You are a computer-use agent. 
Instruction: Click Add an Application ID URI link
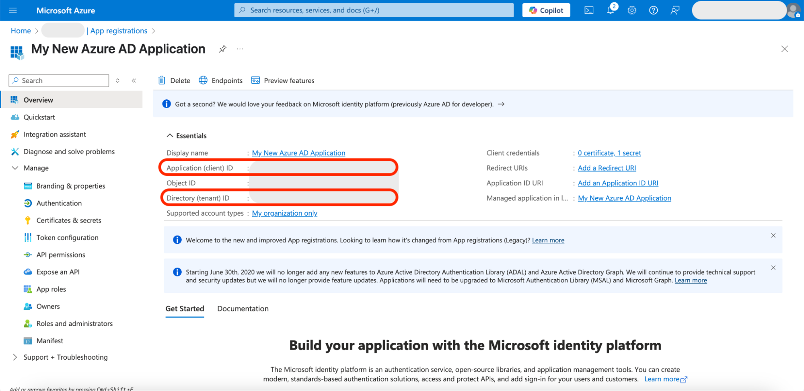pos(618,183)
